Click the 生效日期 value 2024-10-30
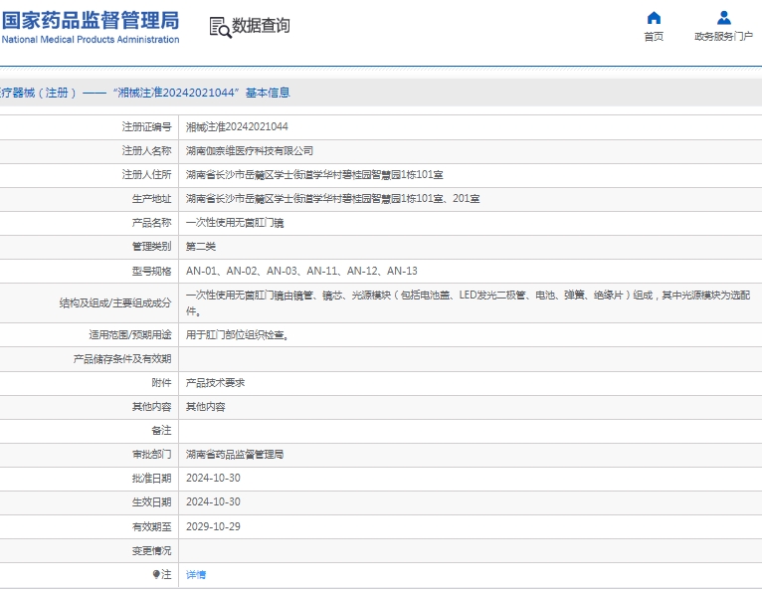 point(213,502)
